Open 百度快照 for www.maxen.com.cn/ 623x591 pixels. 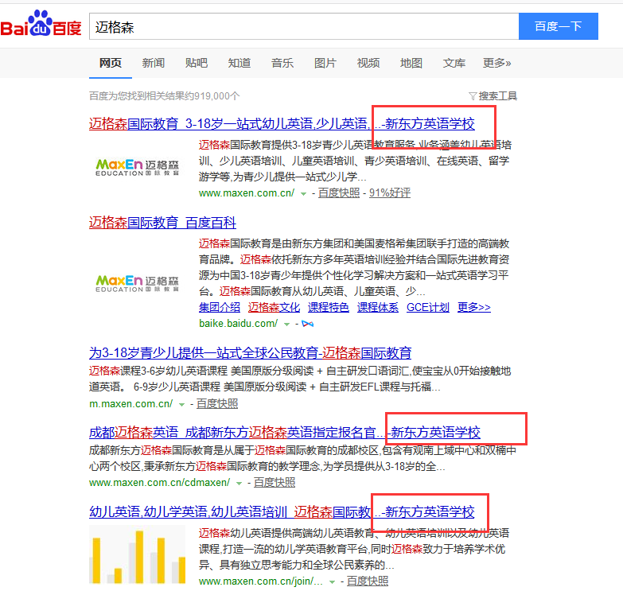[339, 193]
